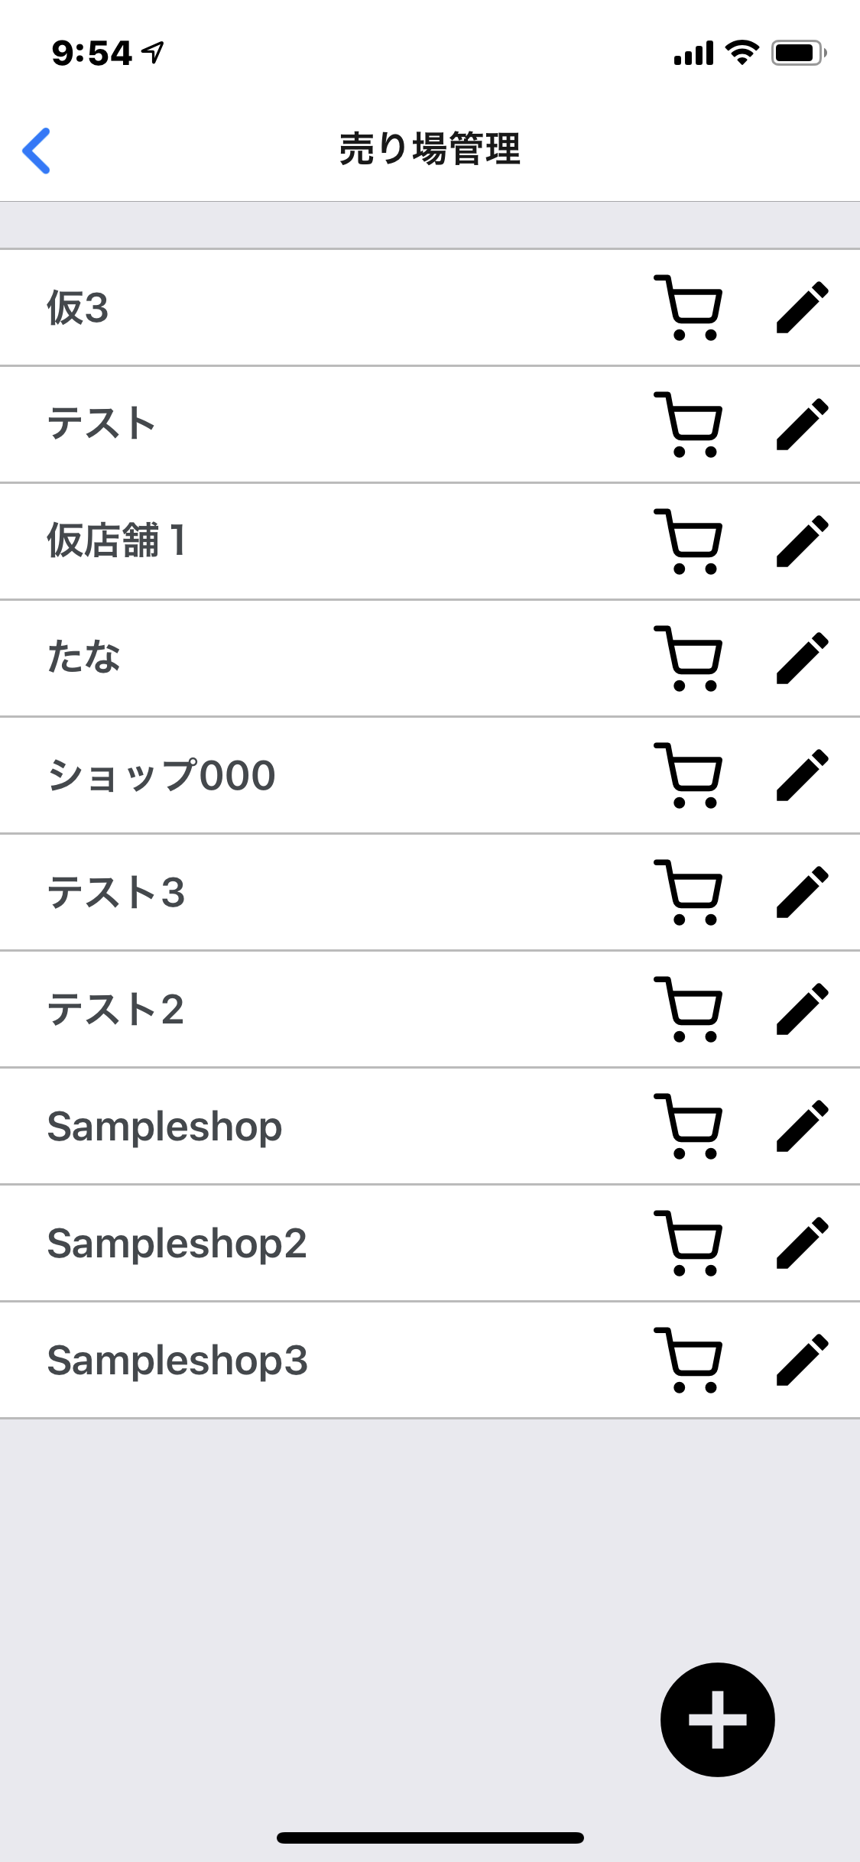Tap the blue back chevron

[x=37, y=151]
